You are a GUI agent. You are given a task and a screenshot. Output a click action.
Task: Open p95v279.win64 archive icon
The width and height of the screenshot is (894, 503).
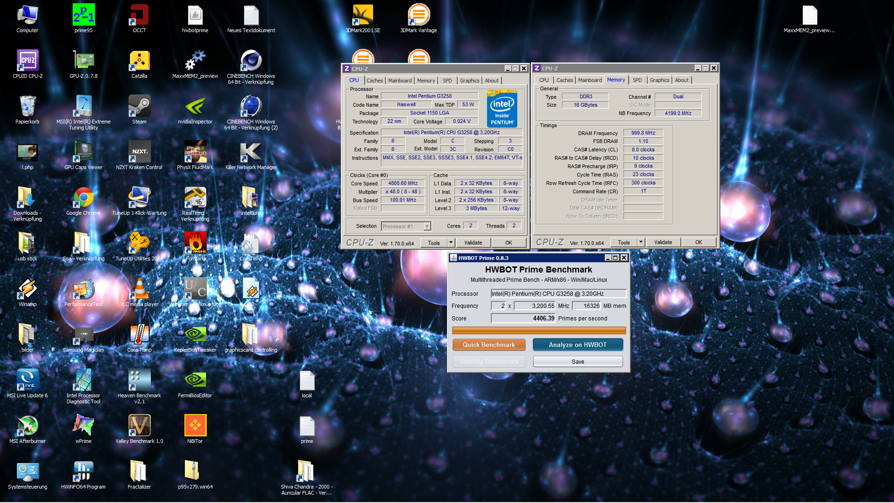(x=195, y=475)
